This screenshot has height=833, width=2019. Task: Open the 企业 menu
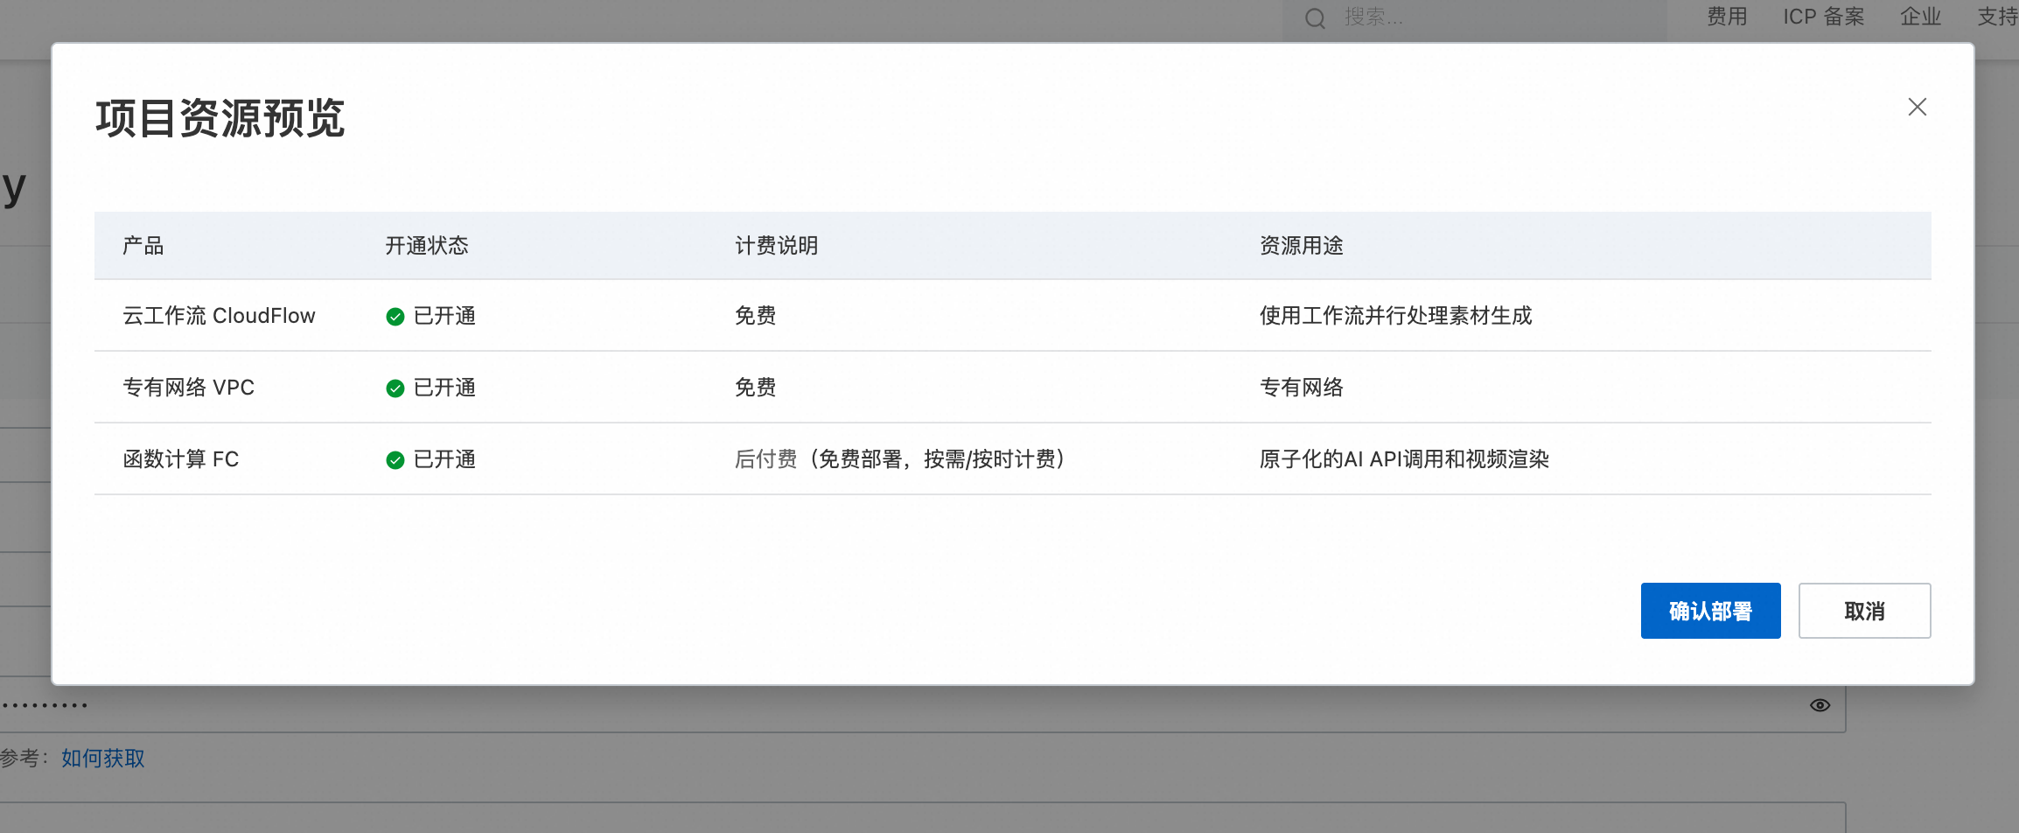1921,17
